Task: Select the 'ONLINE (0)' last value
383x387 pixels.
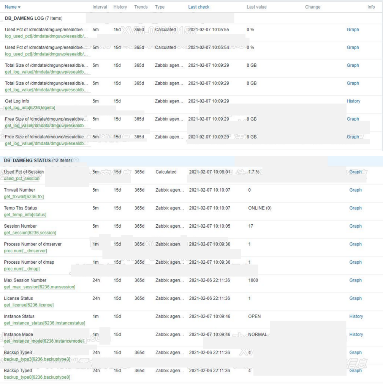Action: coord(260,208)
